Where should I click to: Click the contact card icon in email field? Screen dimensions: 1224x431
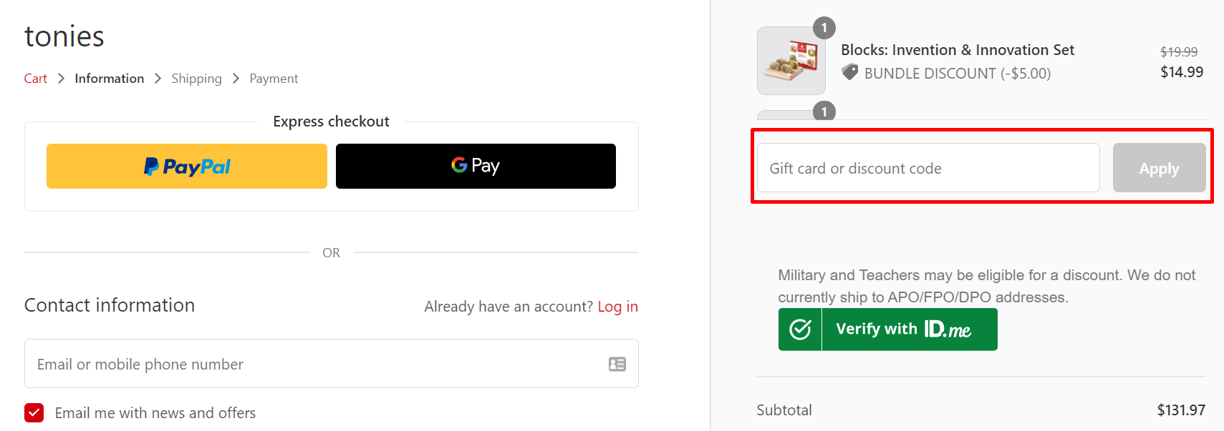pos(616,364)
